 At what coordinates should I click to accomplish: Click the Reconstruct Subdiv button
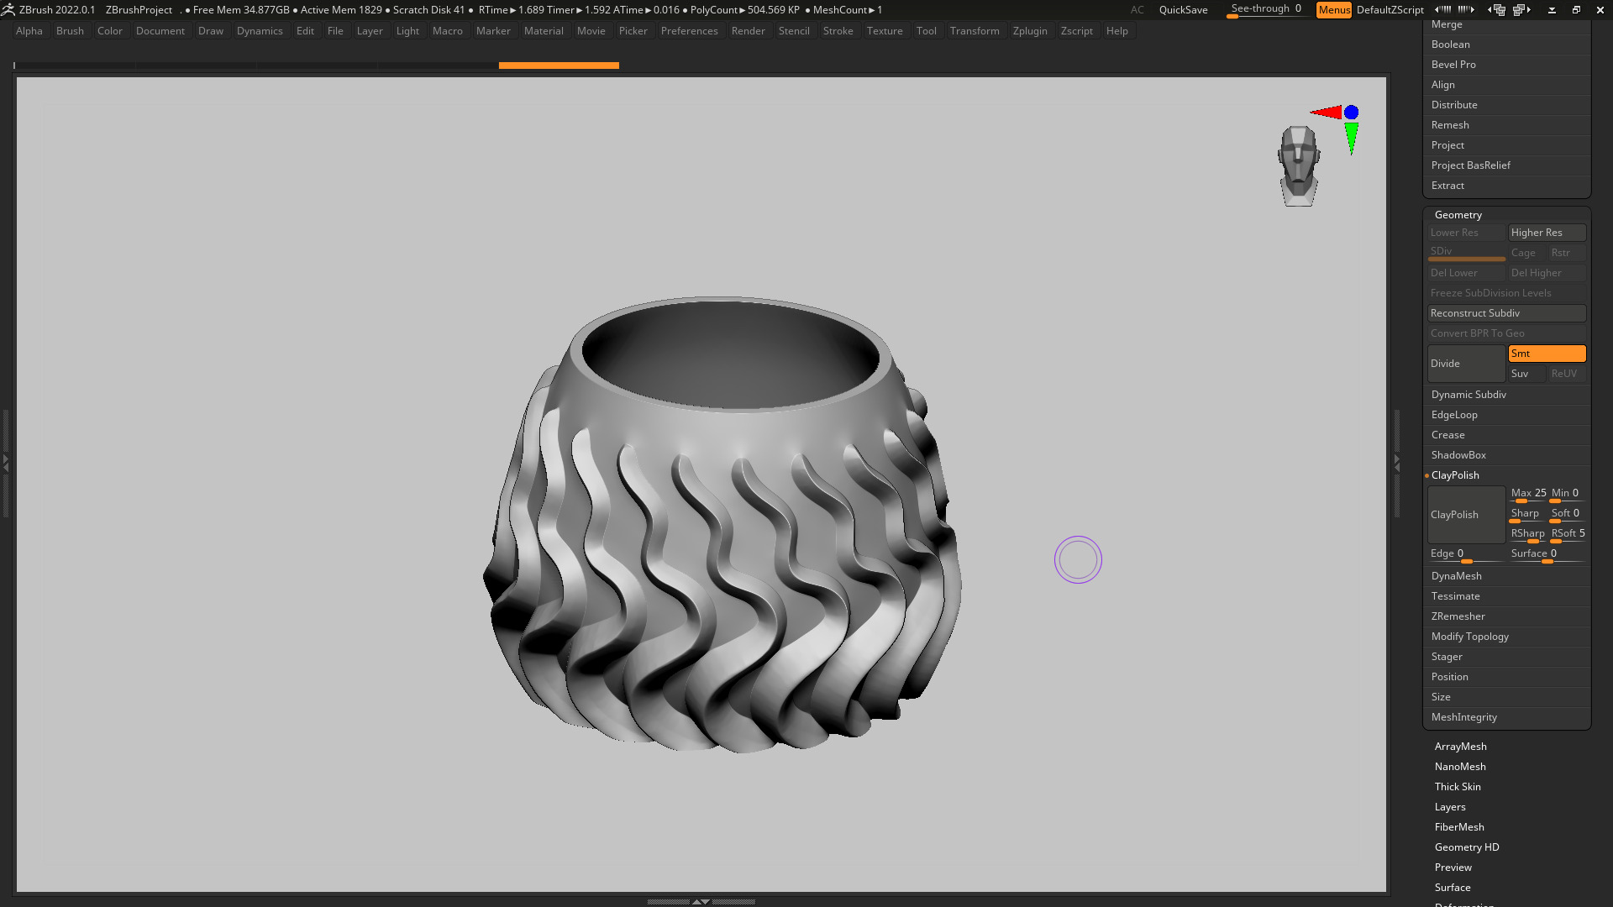point(1507,313)
